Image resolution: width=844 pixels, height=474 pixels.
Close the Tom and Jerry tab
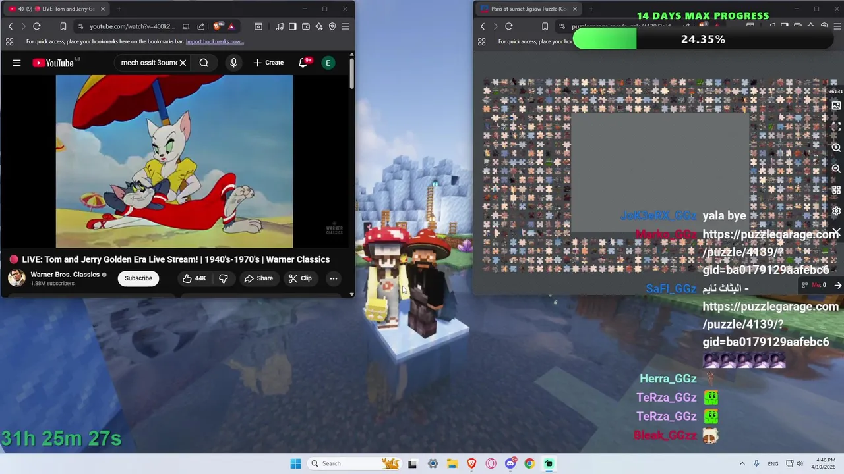tap(102, 9)
